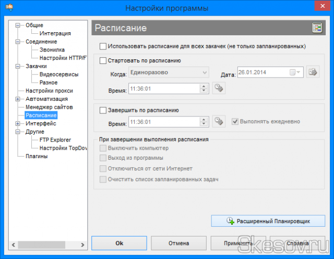Toggle Завершить по расписанию checkbox

click(103, 110)
